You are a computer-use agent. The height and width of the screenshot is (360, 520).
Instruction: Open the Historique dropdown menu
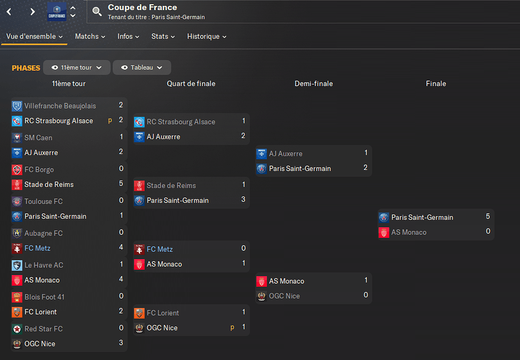(x=207, y=37)
